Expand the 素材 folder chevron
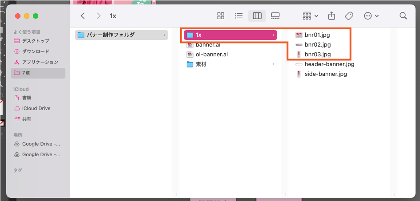The height and width of the screenshot is (201, 420). tap(273, 64)
